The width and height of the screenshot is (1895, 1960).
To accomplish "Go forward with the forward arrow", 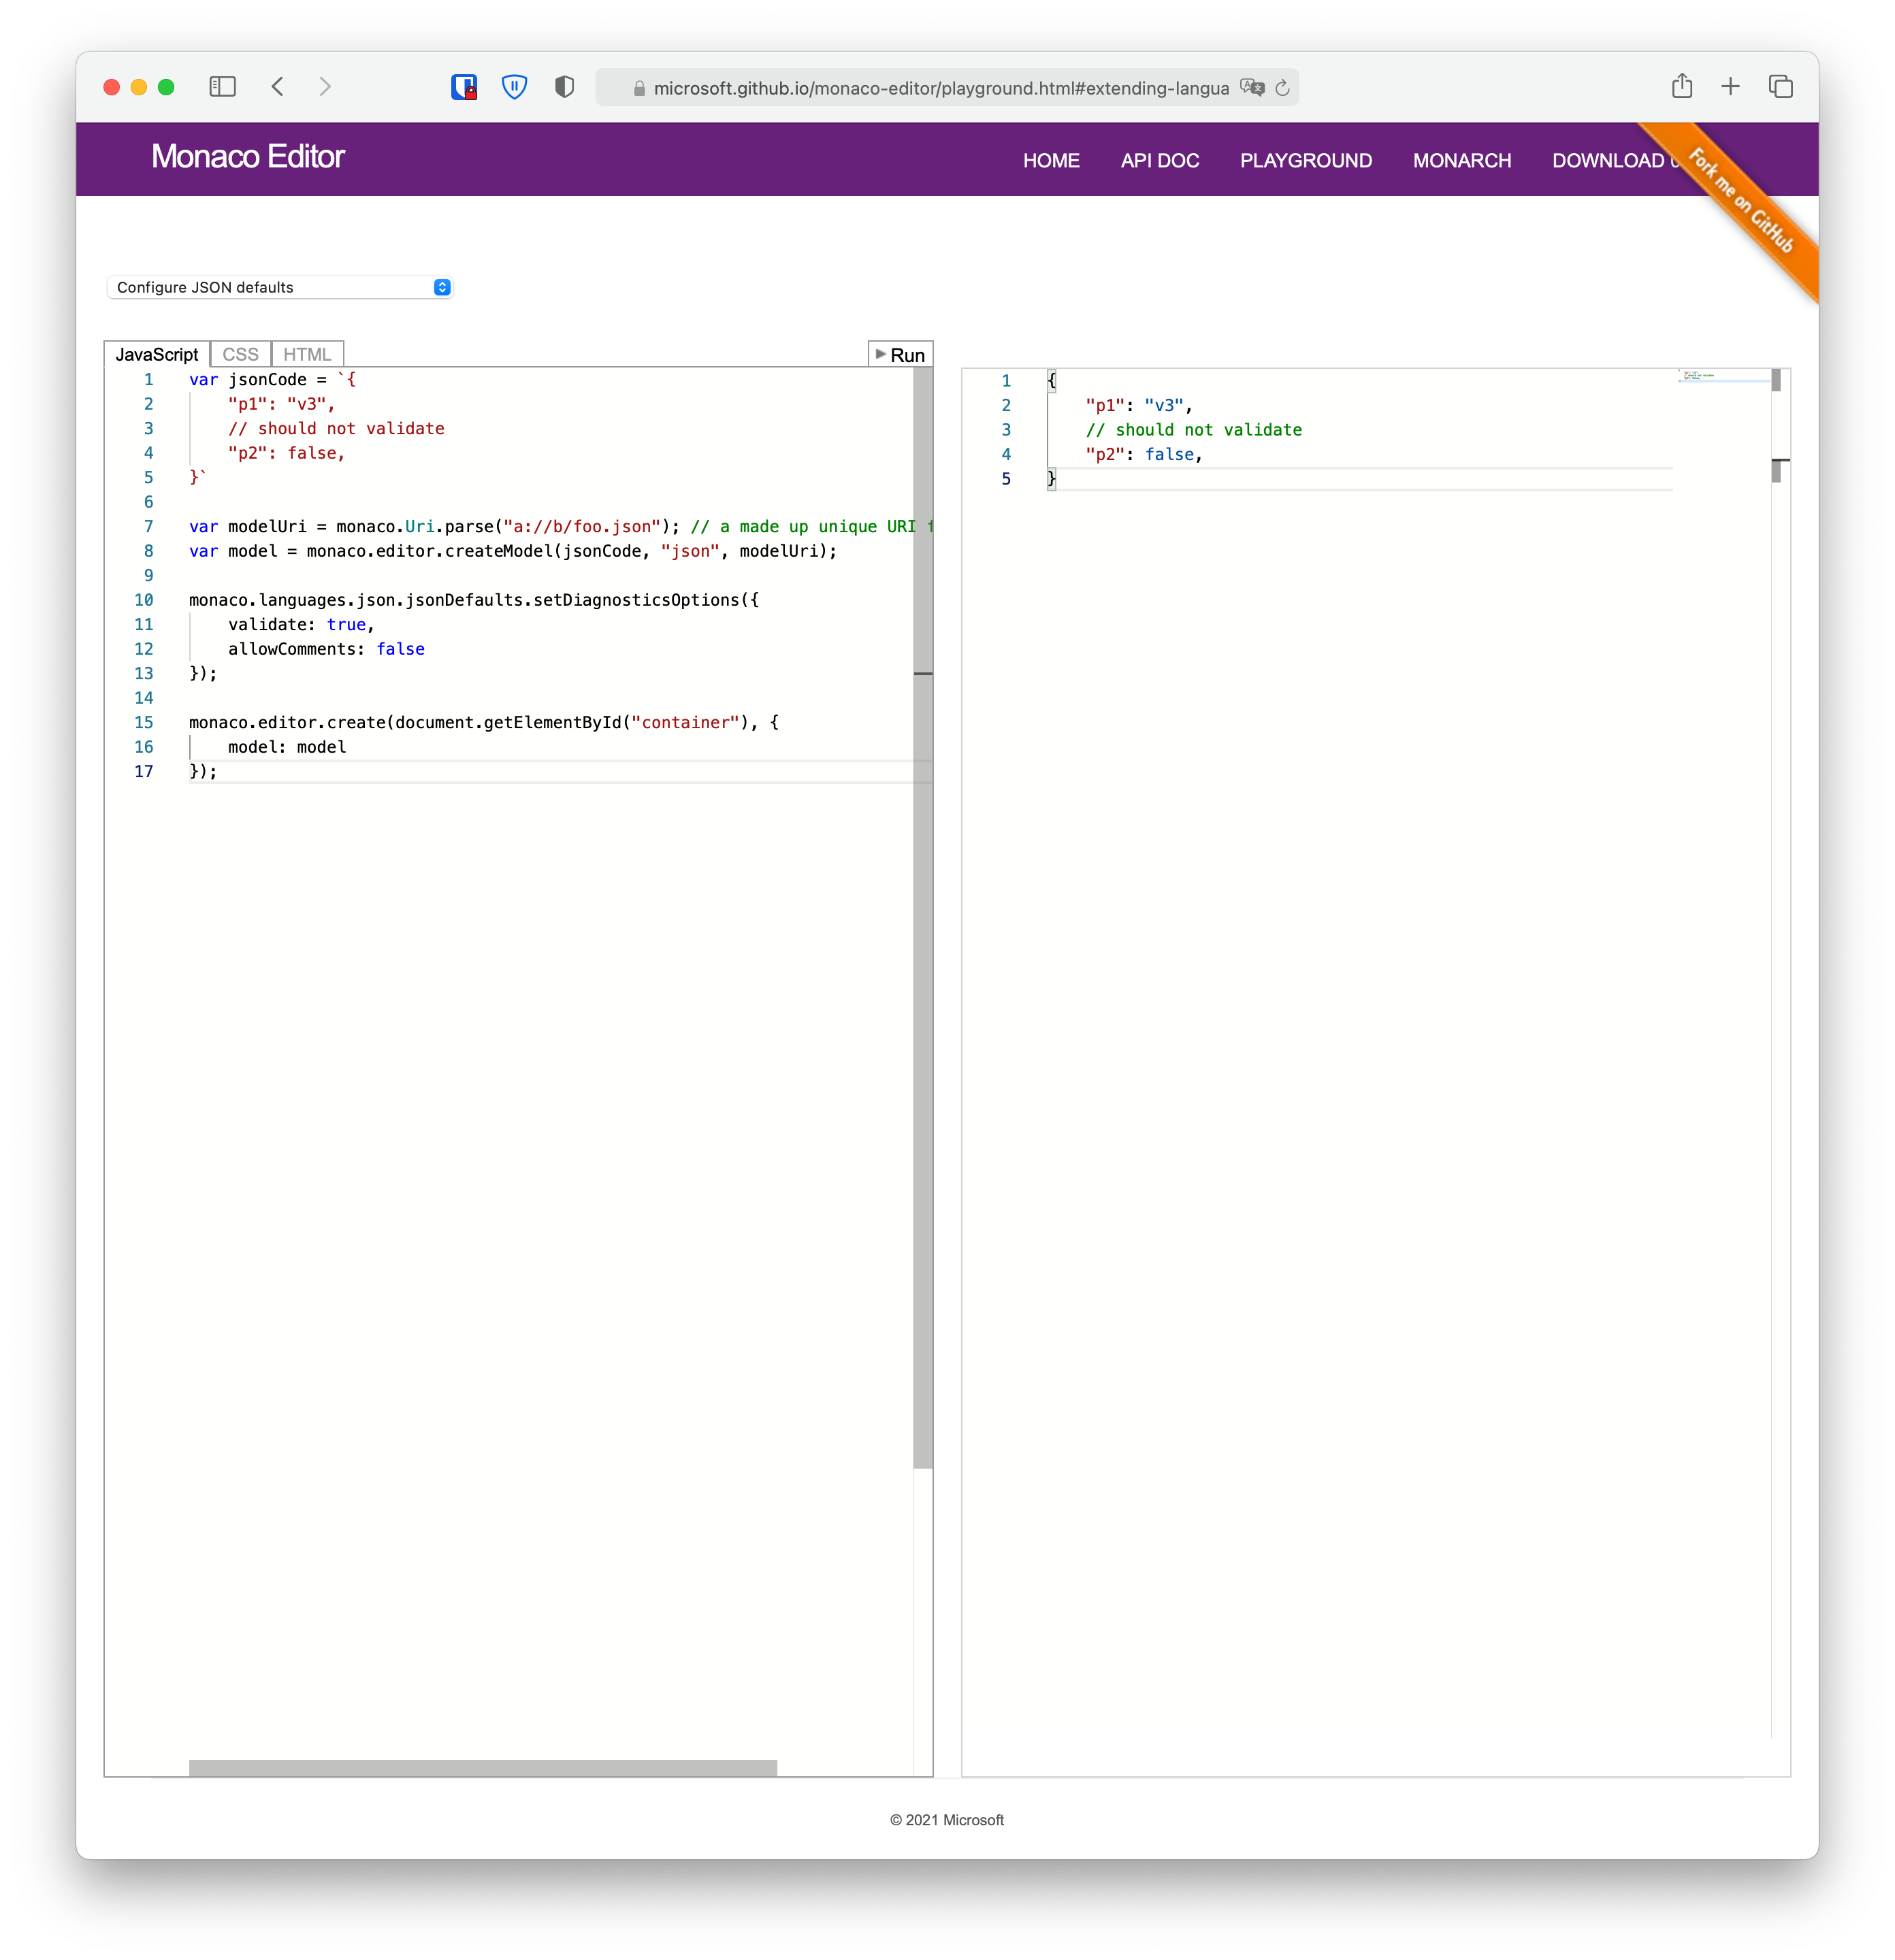I will click(325, 87).
